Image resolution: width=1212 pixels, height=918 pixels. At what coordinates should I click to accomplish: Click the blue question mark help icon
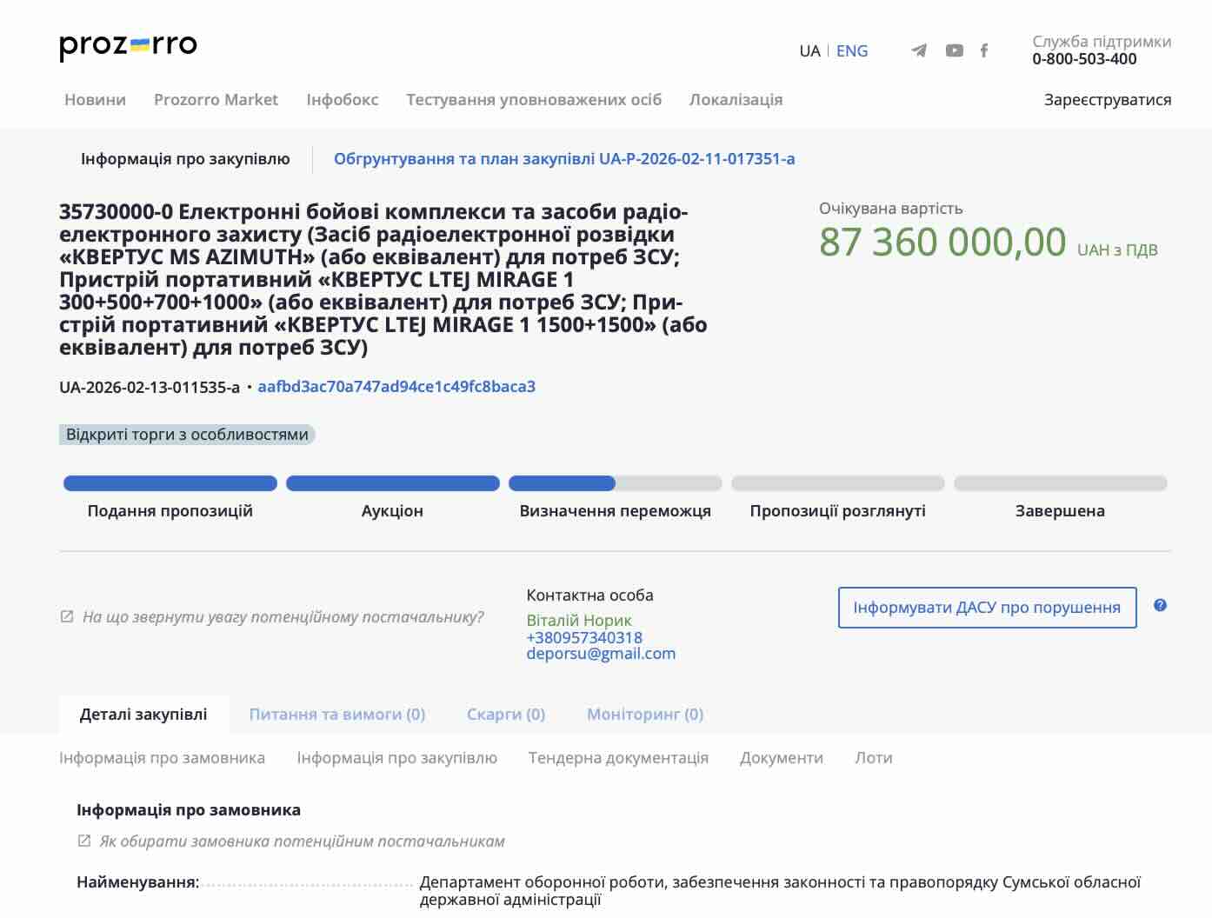(1160, 605)
